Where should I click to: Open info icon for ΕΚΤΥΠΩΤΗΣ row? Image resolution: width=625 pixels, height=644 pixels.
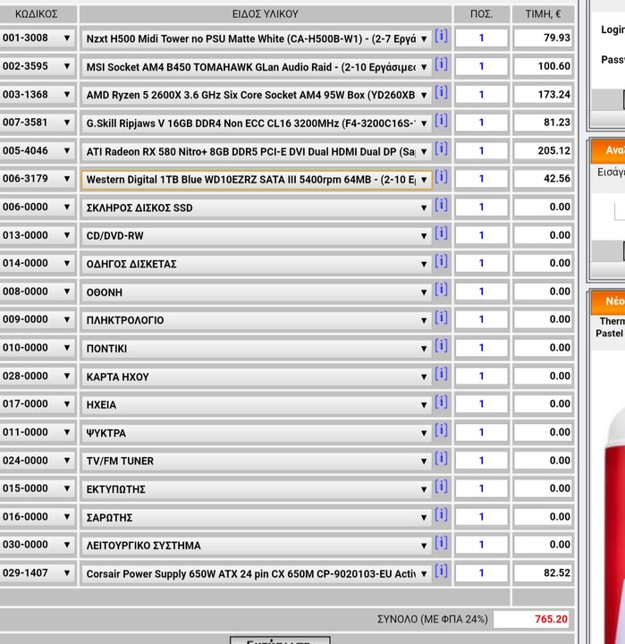(x=441, y=487)
